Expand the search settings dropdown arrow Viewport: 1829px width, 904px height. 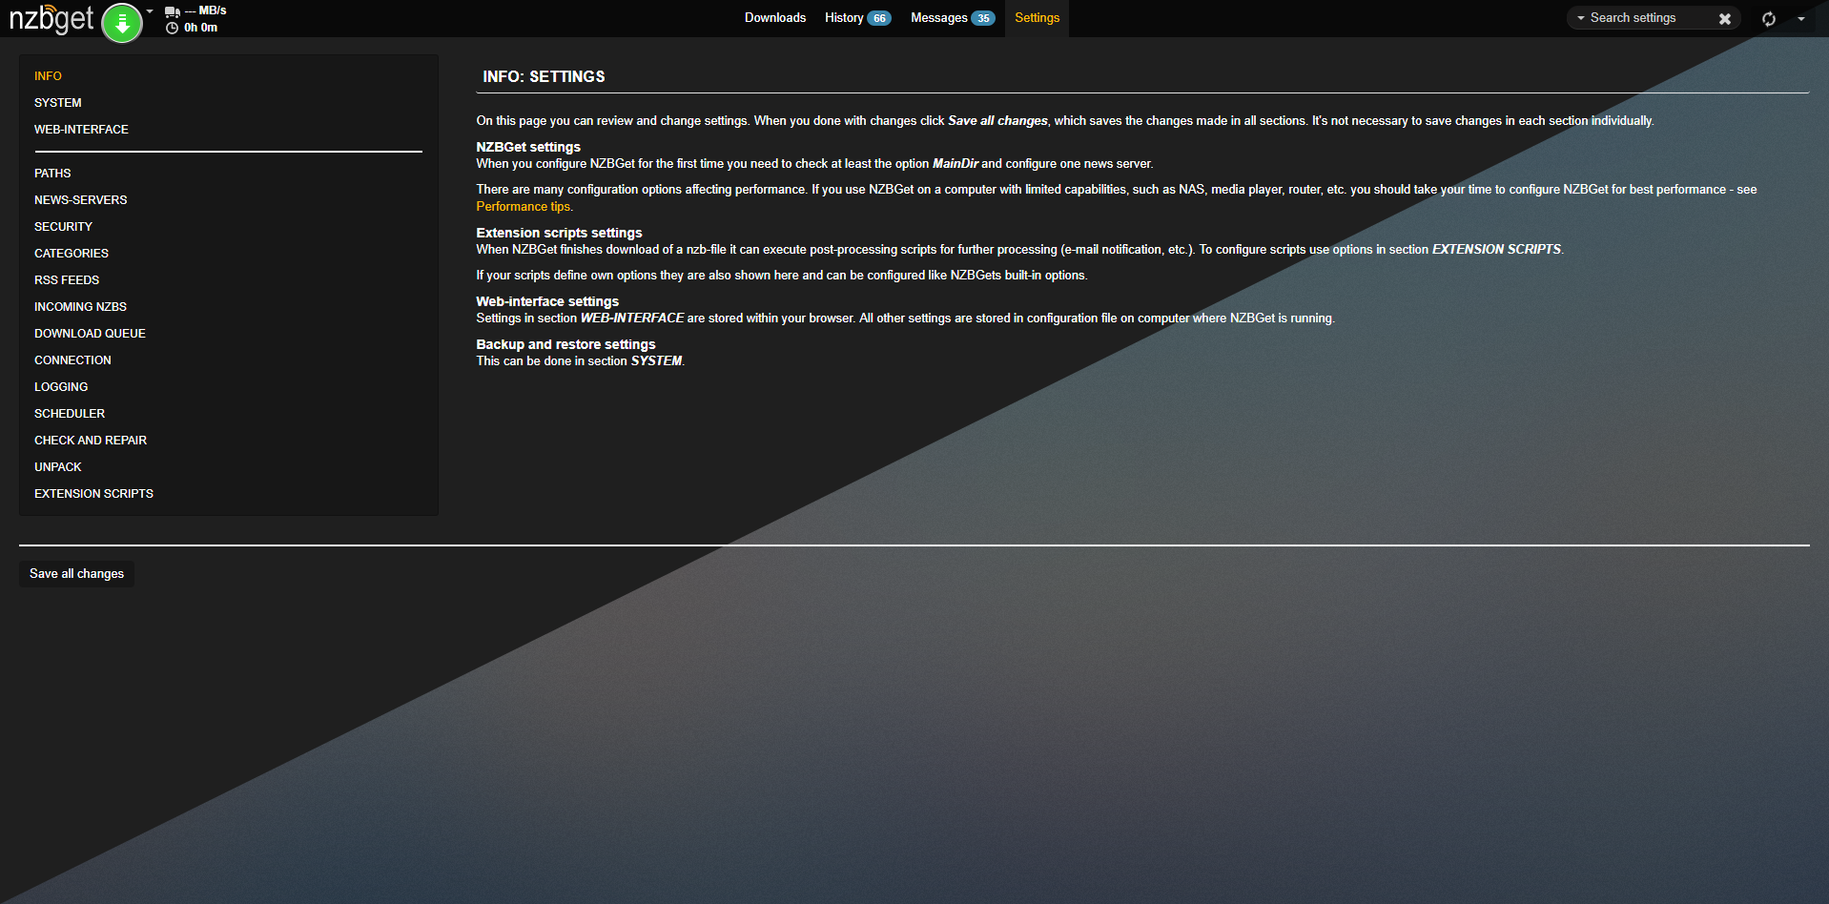1580,18
